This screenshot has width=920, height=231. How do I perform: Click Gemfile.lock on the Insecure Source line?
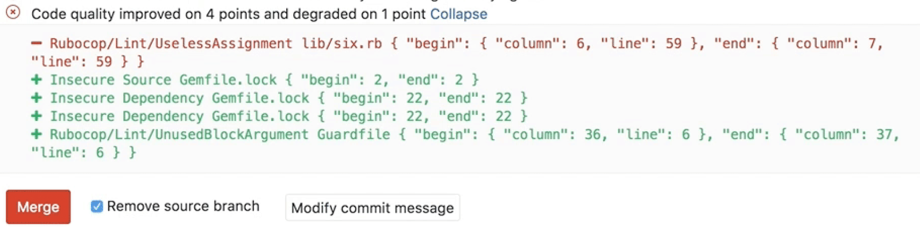(x=228, y=80)
